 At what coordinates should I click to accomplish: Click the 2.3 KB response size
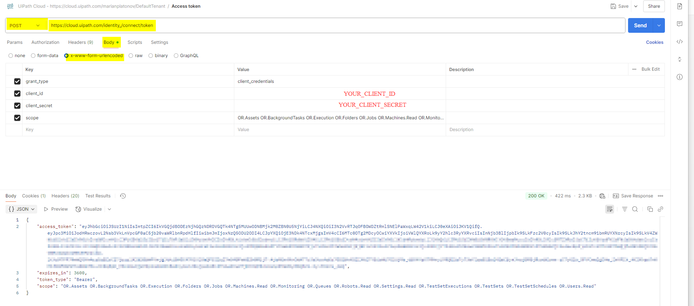pyautogui.click(x=585, y=196)
